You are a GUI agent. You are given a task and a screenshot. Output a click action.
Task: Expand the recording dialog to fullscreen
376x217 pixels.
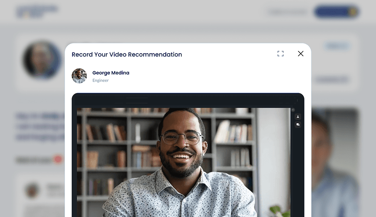pyautogui.click(x=281, y=54)
